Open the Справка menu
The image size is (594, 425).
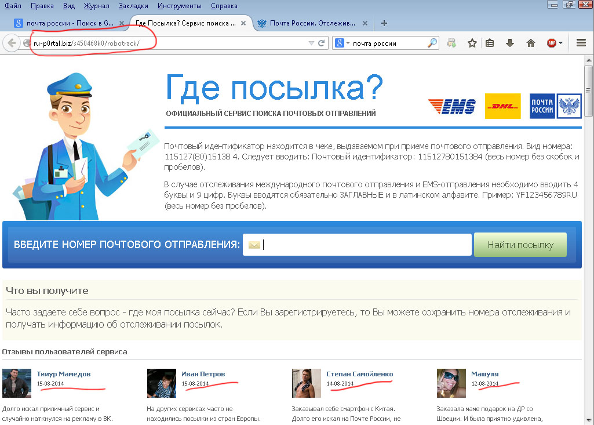click(224, 6)
